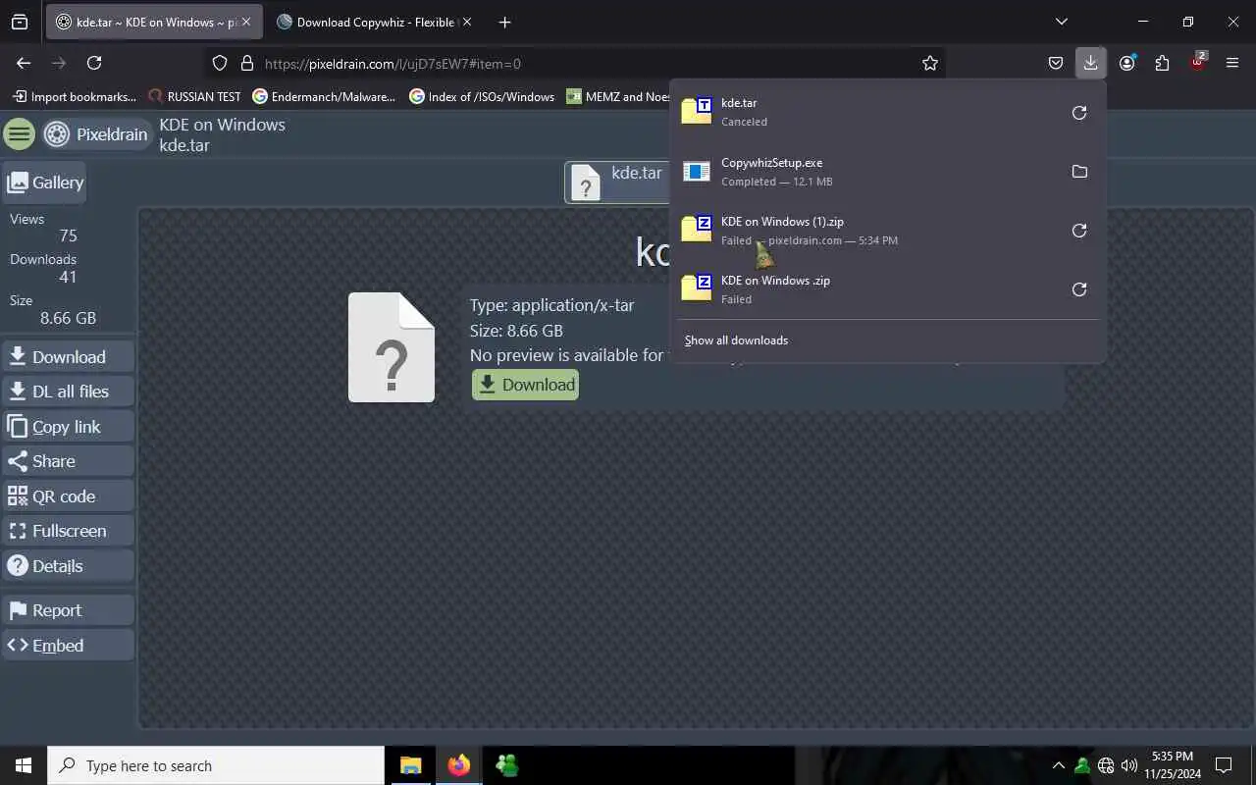Viewport: 1256px width, 785px height.
Task: Close the Download Copywhiz tab
Action: click(x=466, y=22)
